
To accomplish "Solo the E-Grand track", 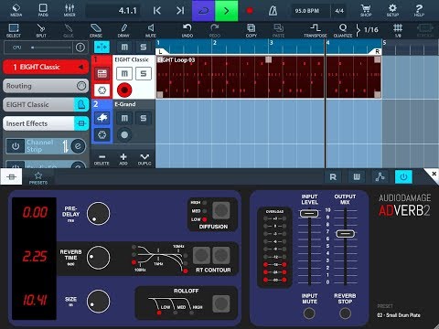I will 144,118.
